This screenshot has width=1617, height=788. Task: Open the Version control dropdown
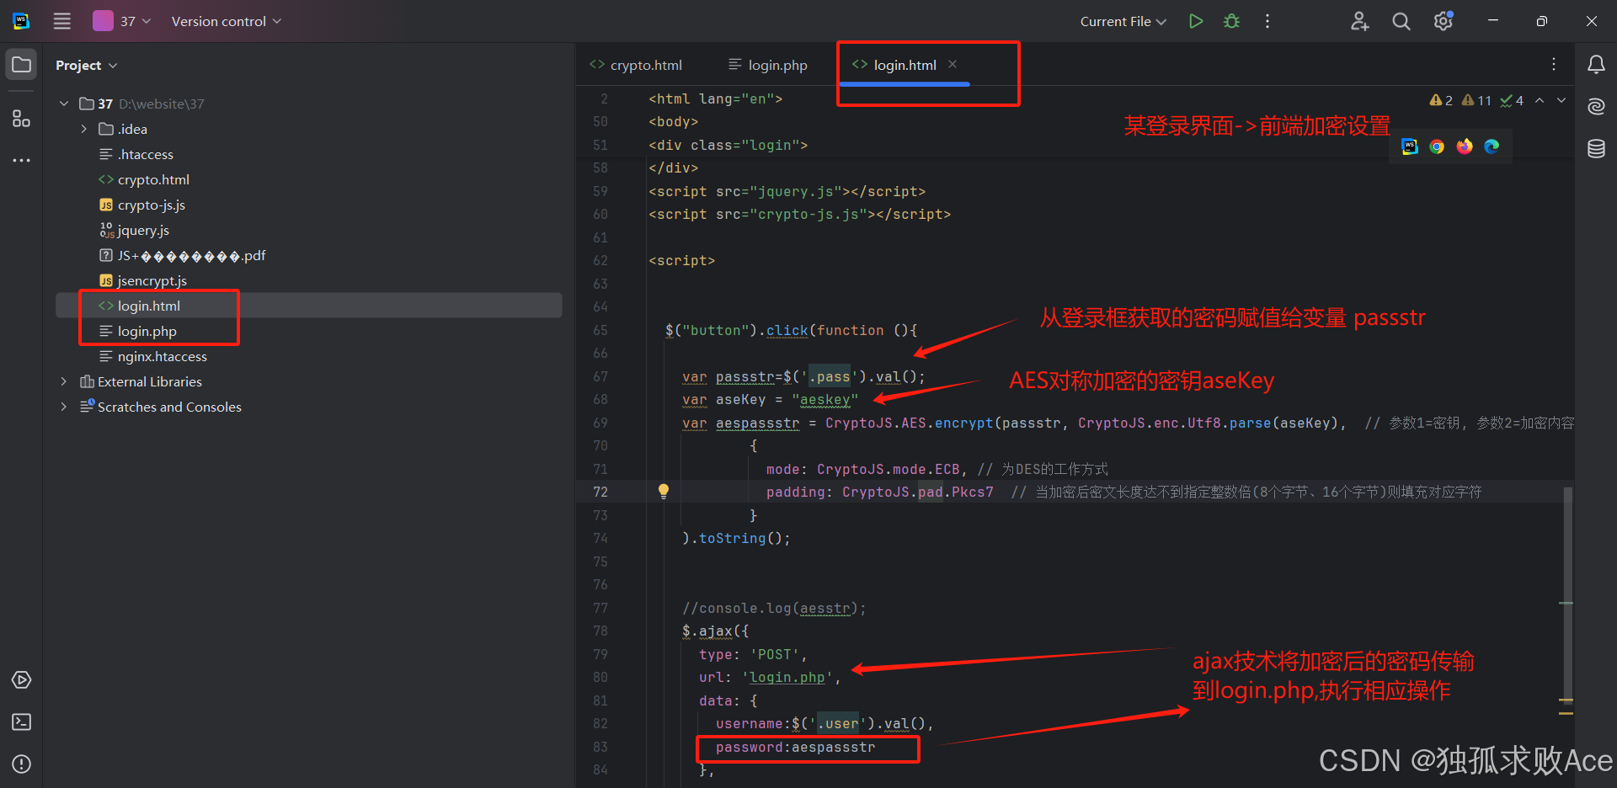pos(225,21)
